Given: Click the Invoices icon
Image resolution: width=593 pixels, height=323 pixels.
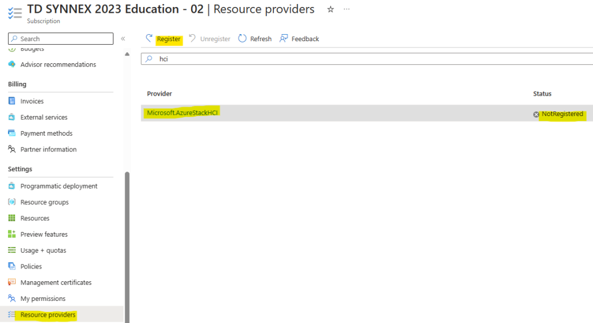Looking at the screenshot, I should pos(12,101).
